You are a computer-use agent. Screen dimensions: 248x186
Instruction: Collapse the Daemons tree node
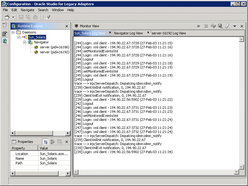[x=13, y=32]
